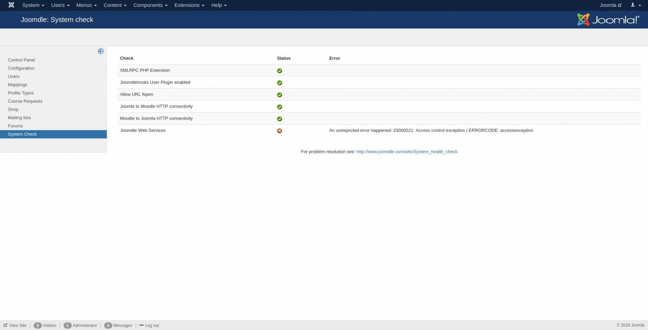Open the Extensions menu

tap(189, 5)
